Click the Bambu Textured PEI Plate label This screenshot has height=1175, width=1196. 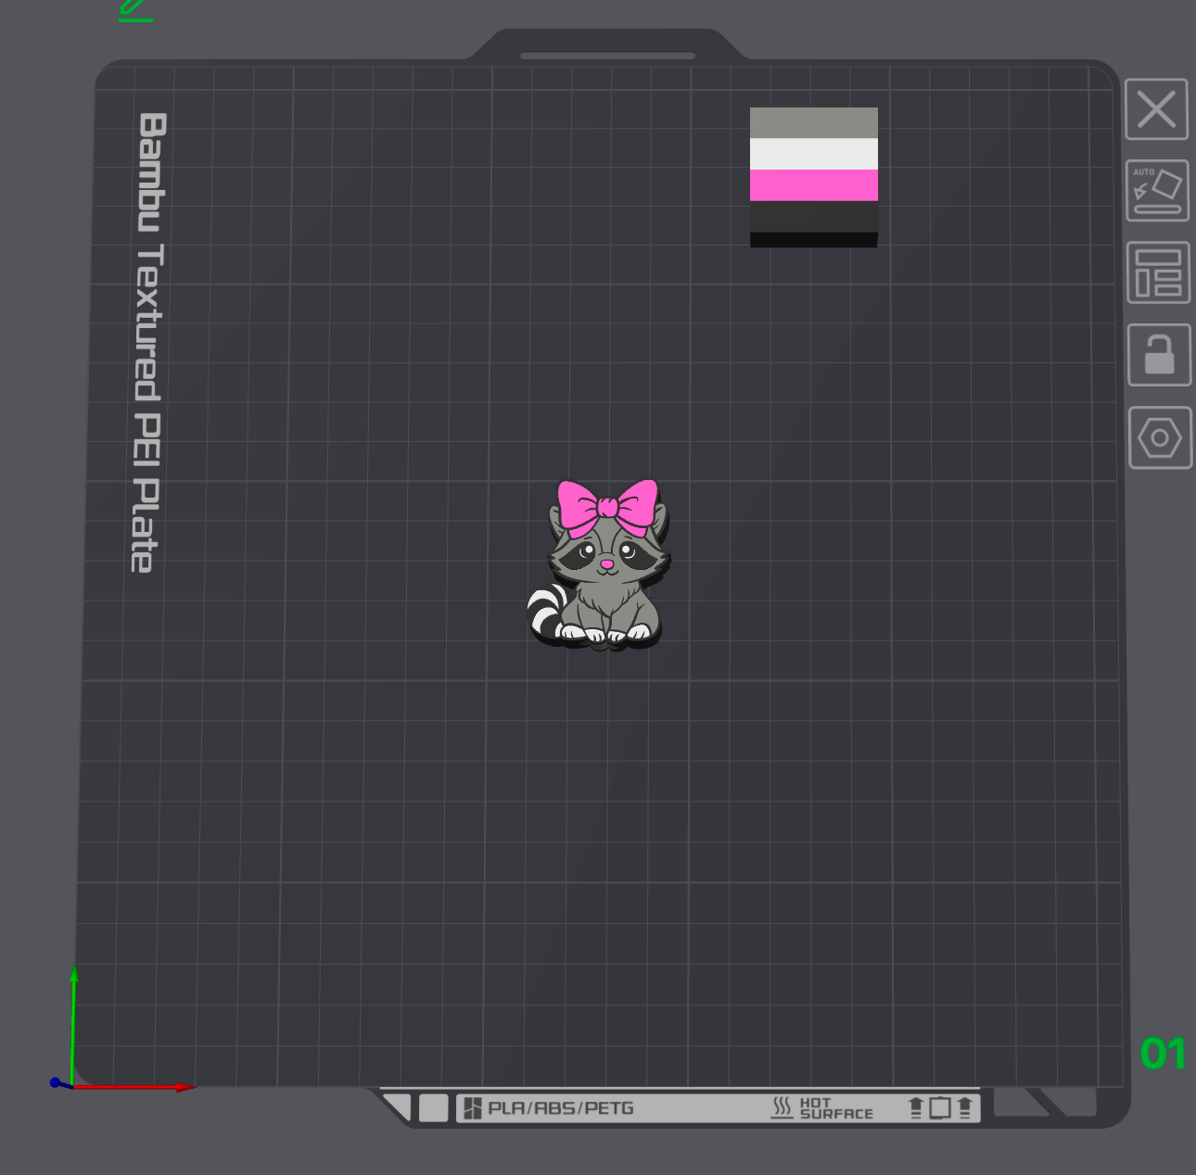[148, 343]
